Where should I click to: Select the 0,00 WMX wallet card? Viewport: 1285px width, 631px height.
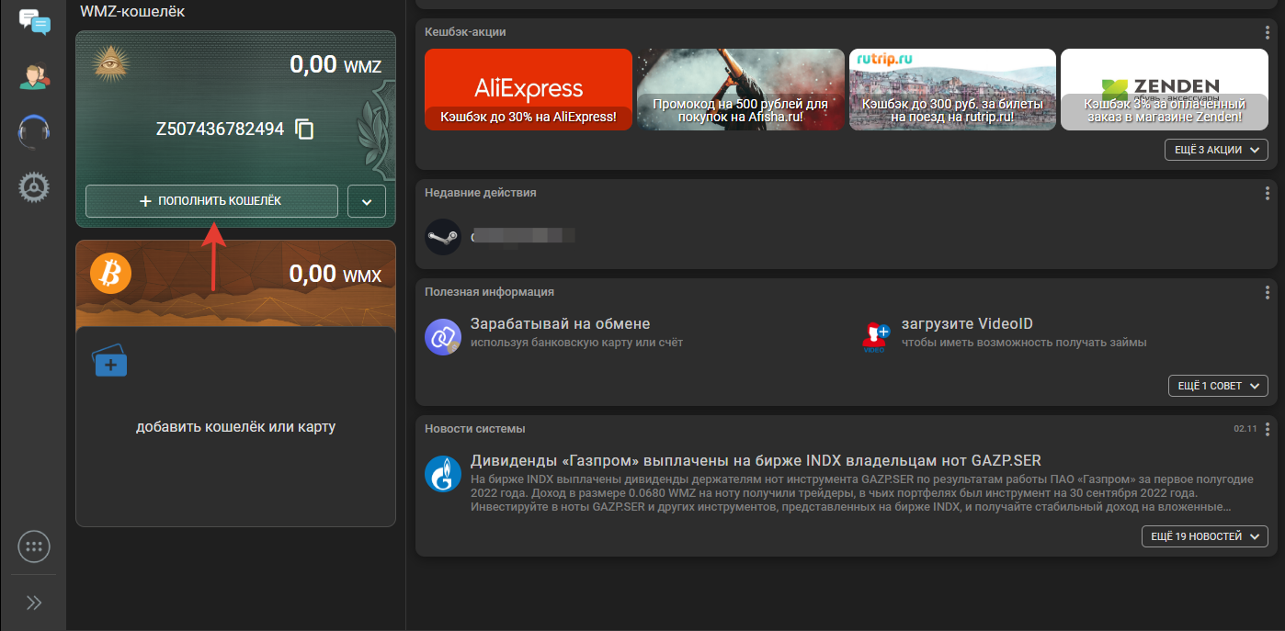pos(235,283)
